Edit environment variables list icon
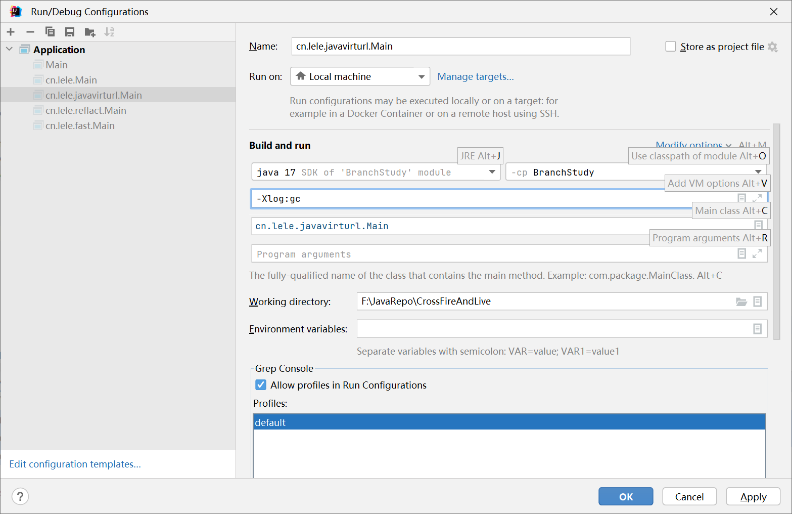 coord(757,329)
